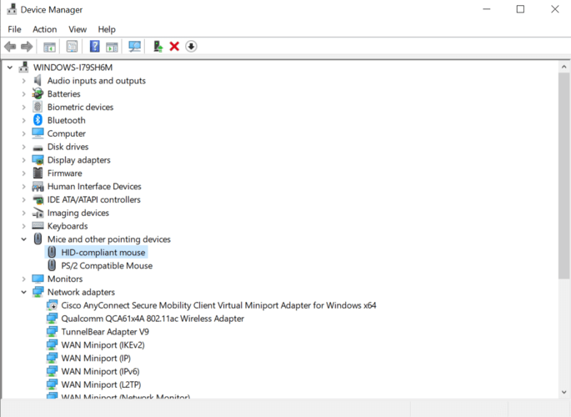The height and width of the screenshot is (417, 571).
Task: Click the Forward arrow in toolbar
Action: (x=27, y=47)
